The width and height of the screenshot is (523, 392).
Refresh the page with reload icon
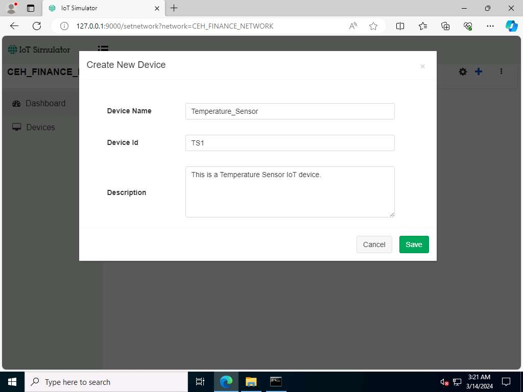tap(37, 26)
